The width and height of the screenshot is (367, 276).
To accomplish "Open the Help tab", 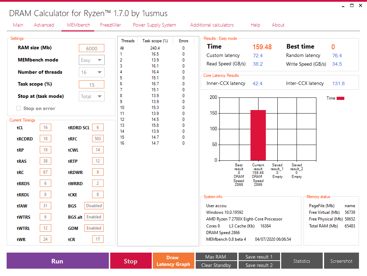I will pyautogui.click(x=255, y=25).
